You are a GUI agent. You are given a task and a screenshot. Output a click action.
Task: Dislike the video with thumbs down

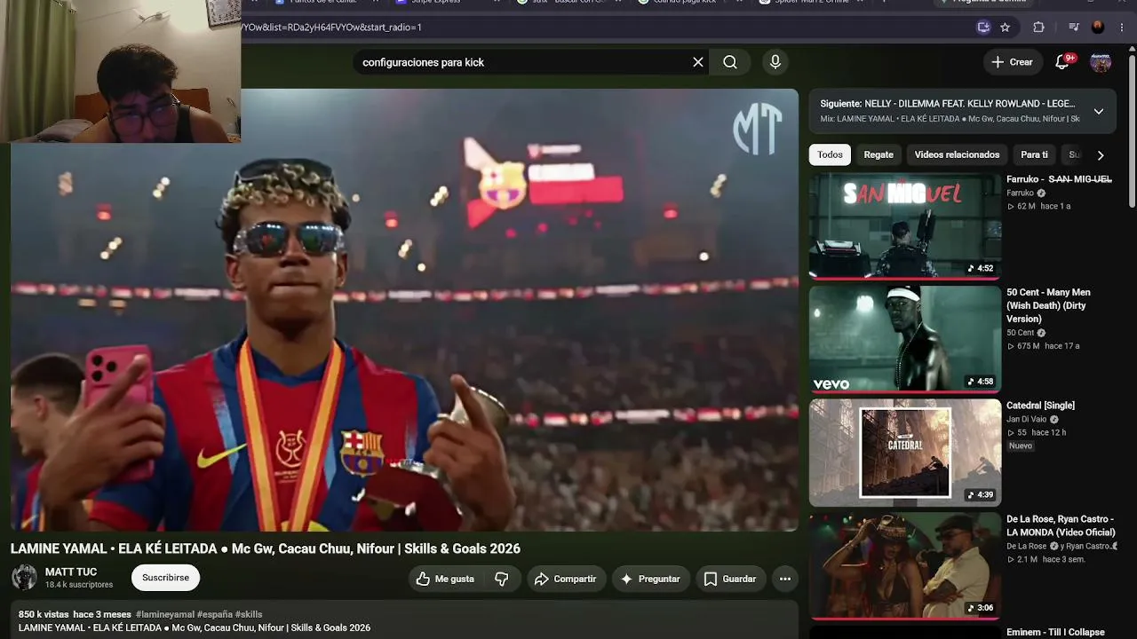[x=502, y=579]
